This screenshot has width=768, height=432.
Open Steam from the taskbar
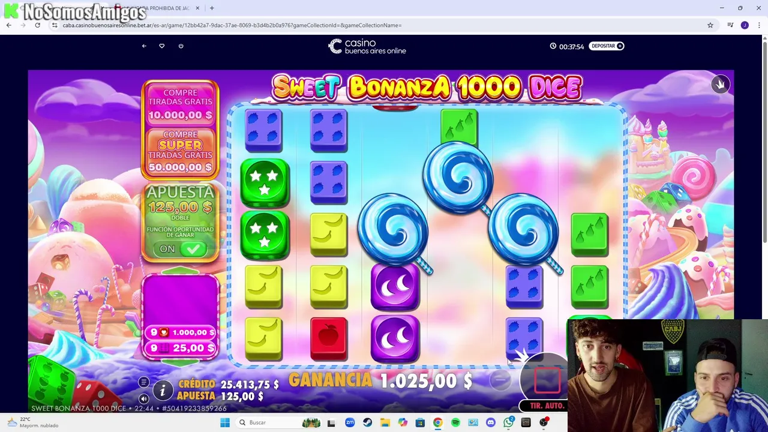coord(367,422)
